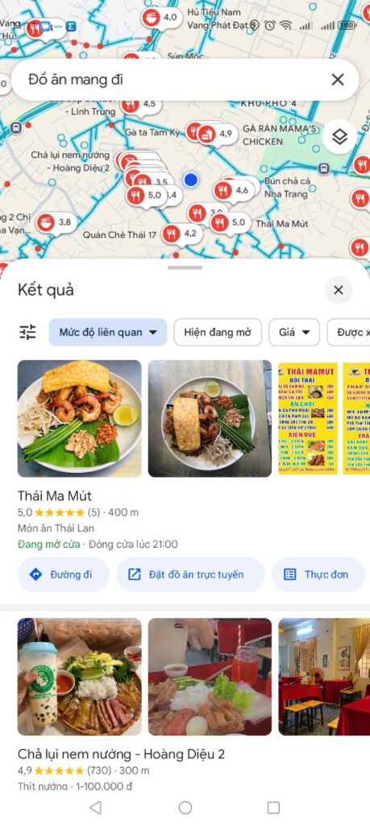Tap 'Đặt đồ ăn trực tuyến' button
This screenshot has width=370, height=825.
point(190,574)
